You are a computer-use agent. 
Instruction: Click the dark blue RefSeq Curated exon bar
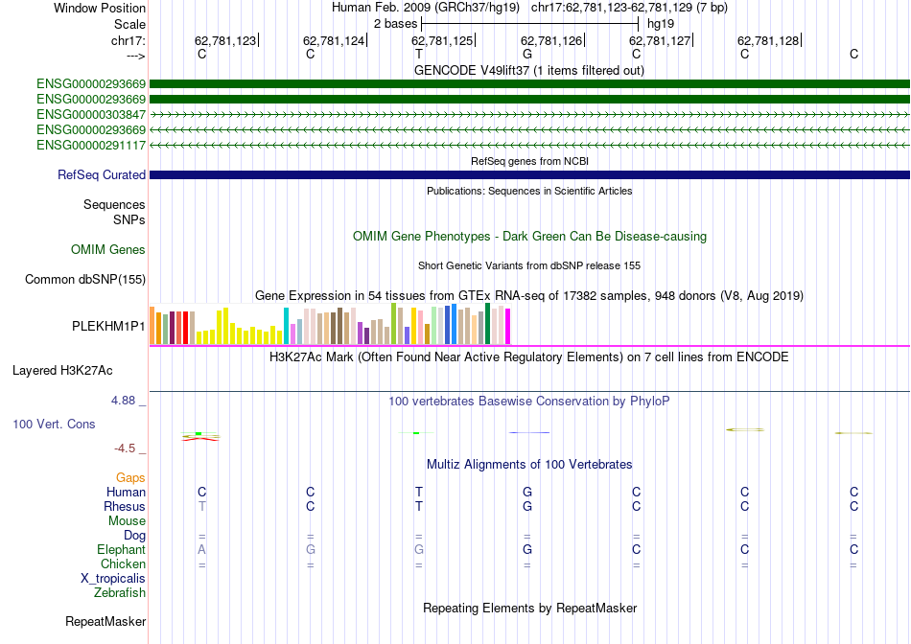pyautogui.click(x=529, y=174)
